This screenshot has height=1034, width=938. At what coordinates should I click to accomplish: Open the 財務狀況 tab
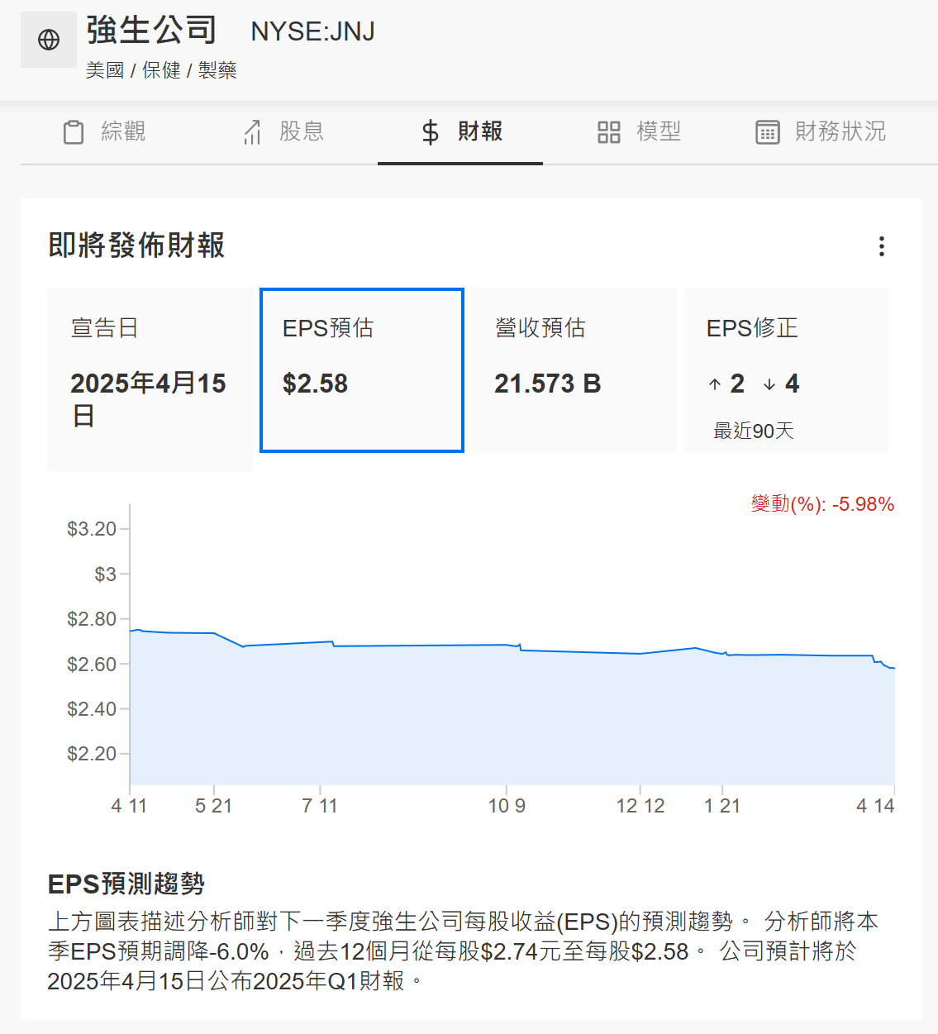click(x=821, y=132)
